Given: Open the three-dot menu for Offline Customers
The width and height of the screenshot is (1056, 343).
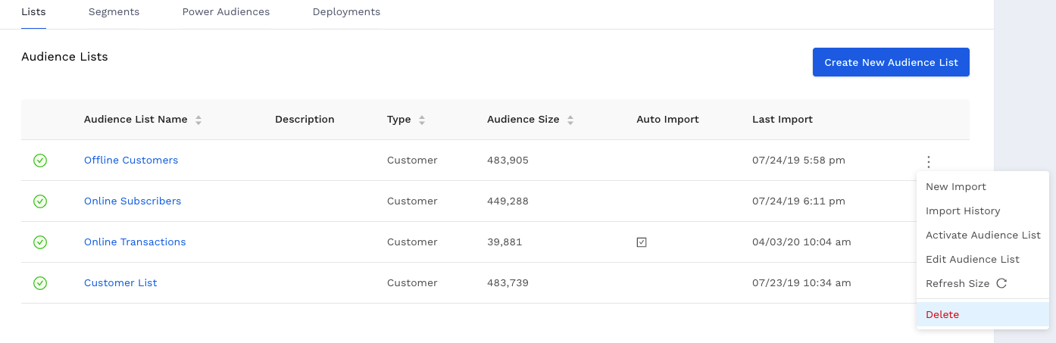Looking at the screenshot, I should [x=929, y=161].
